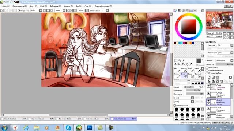Create a new layer folder
Viewport: 234px width, 131px height.
pyautogui.click(x=218, y=77)
